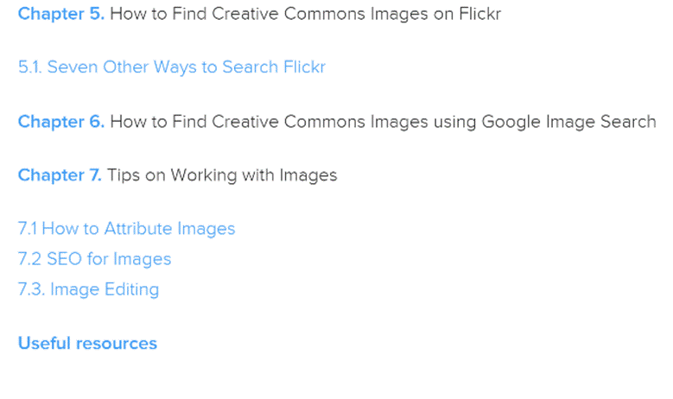673x399 pixels.
Task: Click the word Editing in section 7.3
Action: tap(131, 289)
